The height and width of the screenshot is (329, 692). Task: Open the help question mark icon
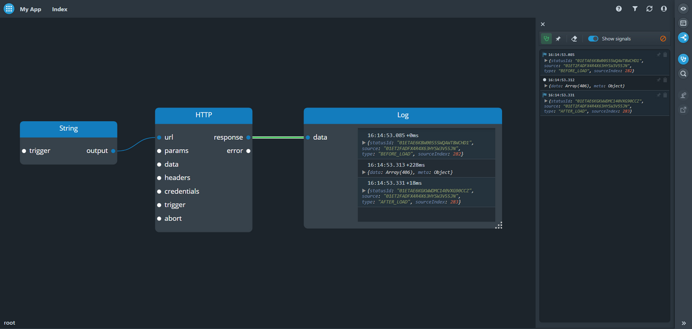pyautogui.click(x=619, y=9)
